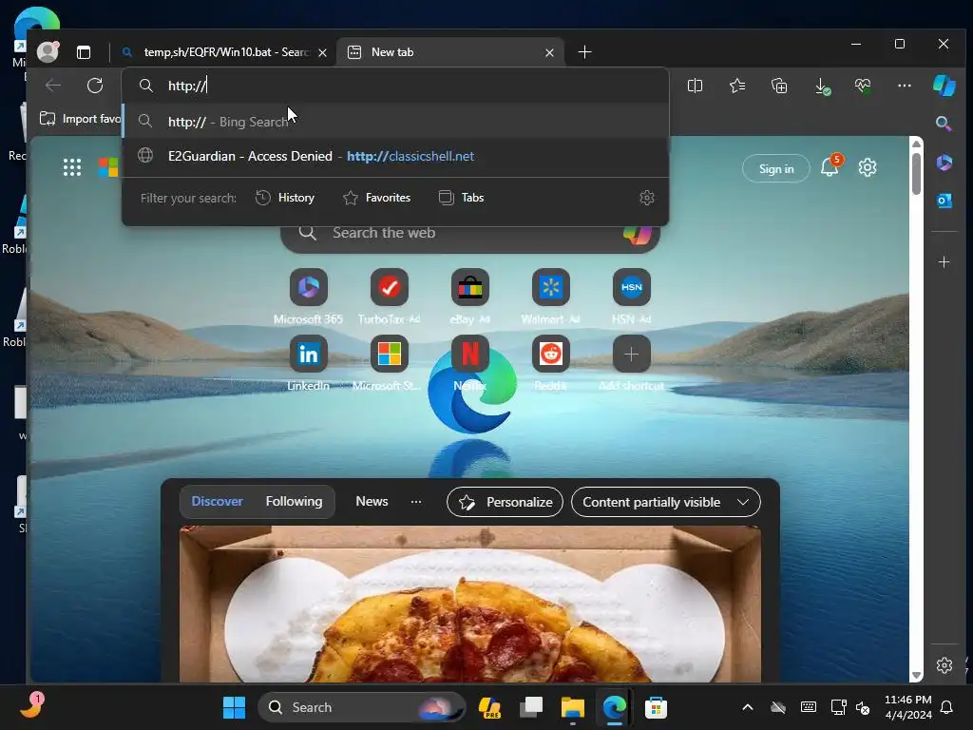The image size is (973, 730).
Task: Choose the http:// Bing Search suggestion
Action: [396, 121]
